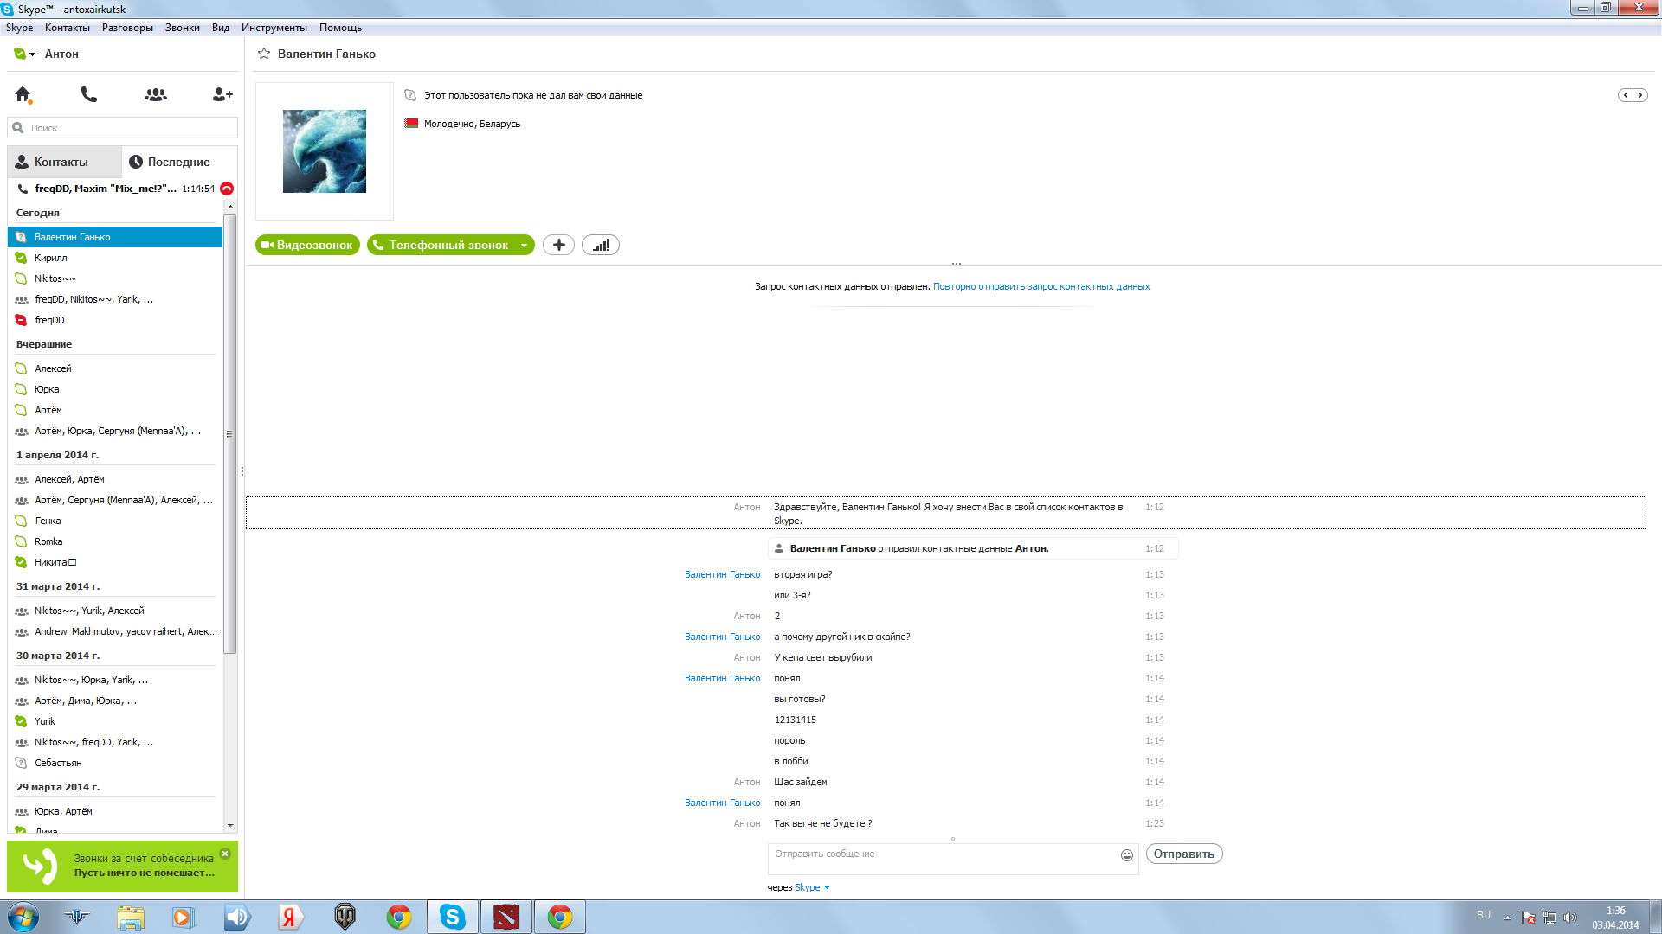The image size is (1662, 934).
Task: Open Артём conversation
Action: [x=115, y=410]
